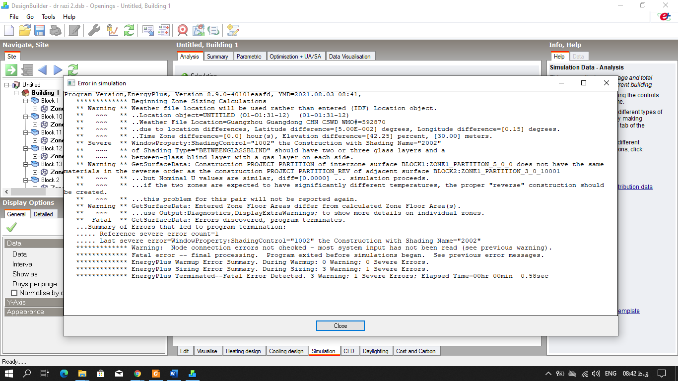Viewport: 678px width, 381px height.
Task: Click the Print toolbar icon
Action: pos(55,30)
